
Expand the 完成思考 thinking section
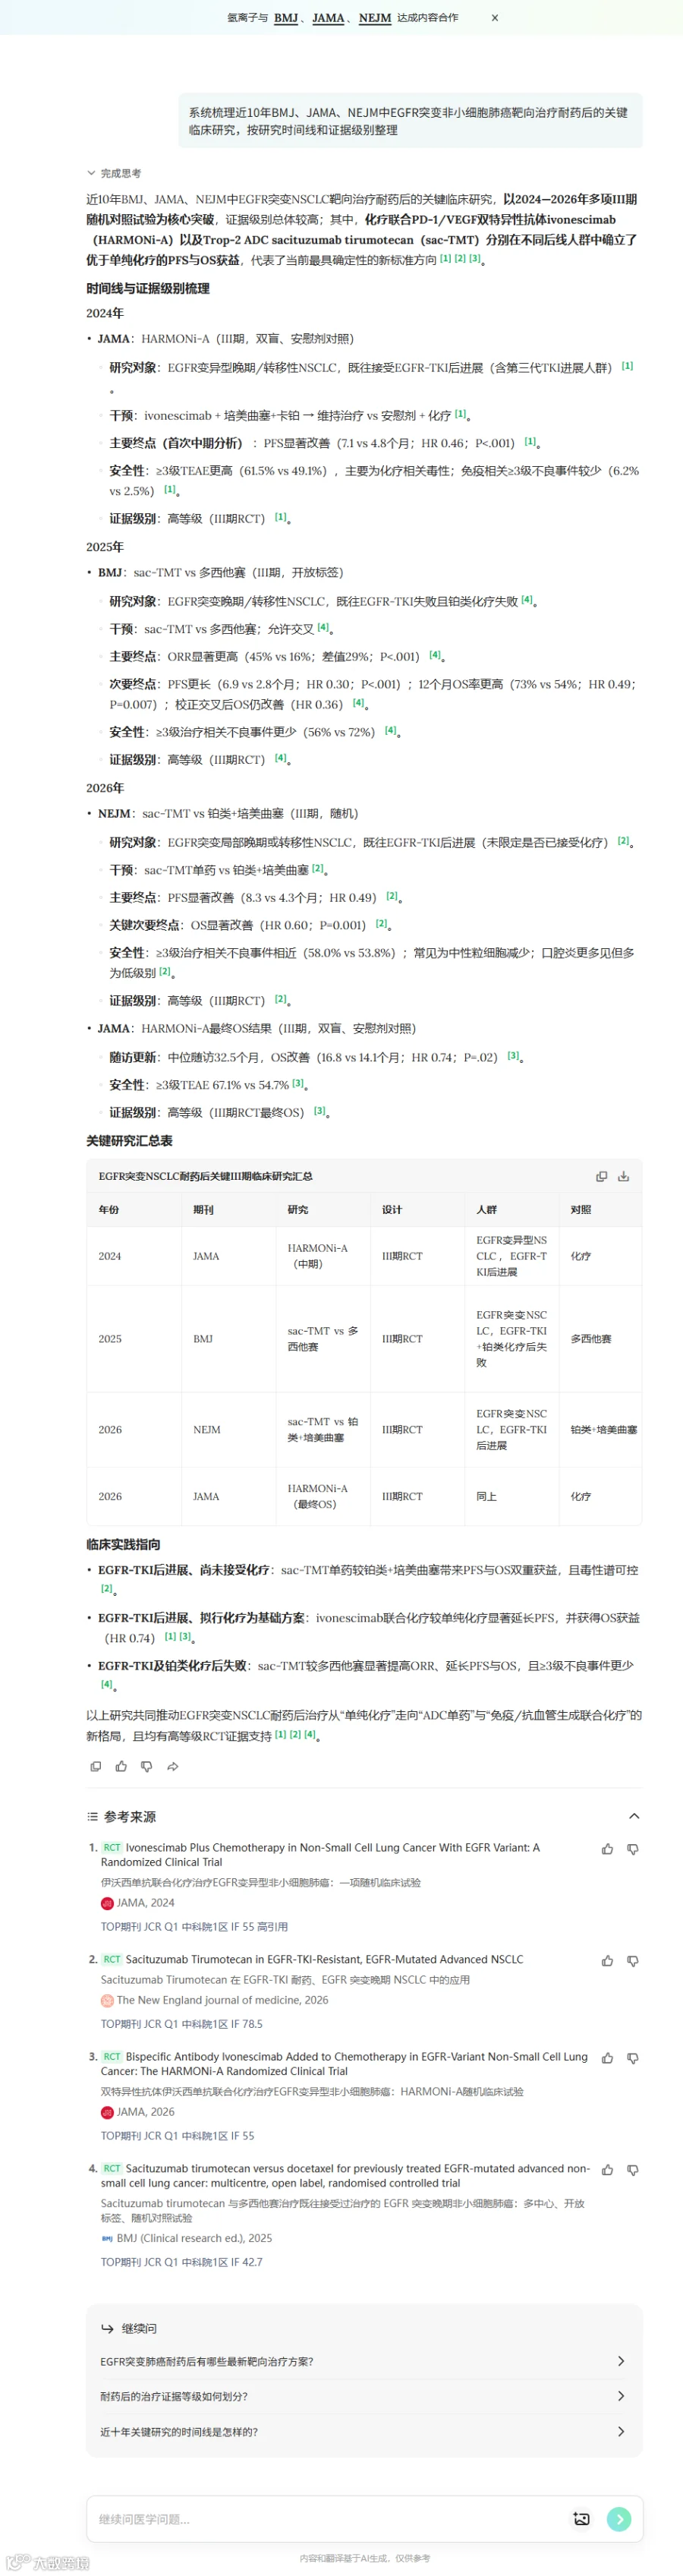114,173
